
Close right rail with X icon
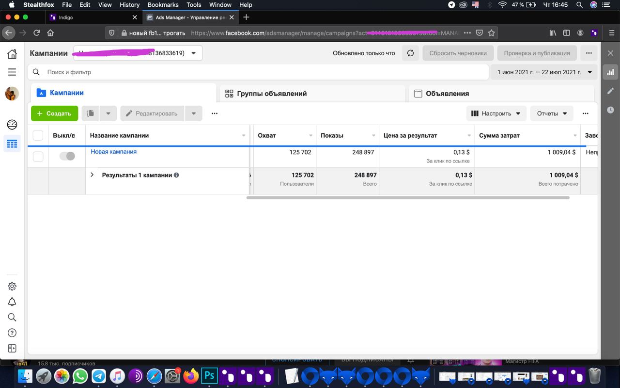[x=610, y=53]
